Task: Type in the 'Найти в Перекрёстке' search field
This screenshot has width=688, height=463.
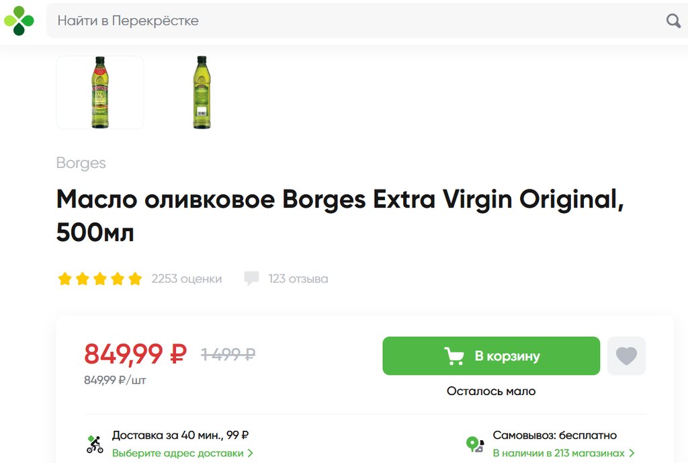Action: (349, 21)
